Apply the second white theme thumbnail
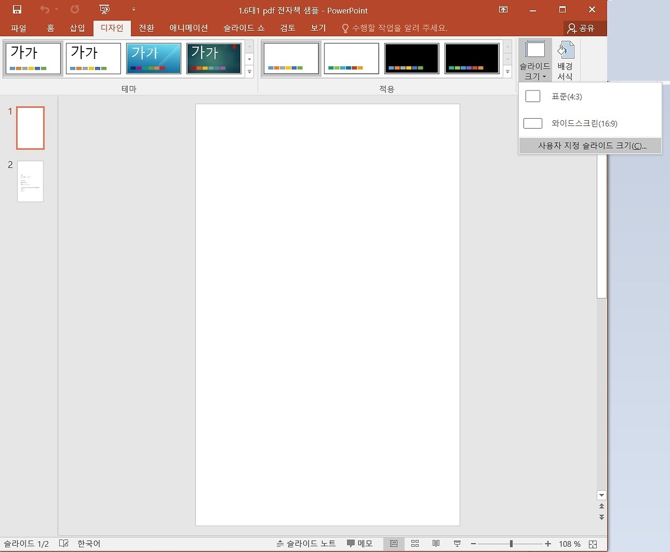This screenshot has height=552, width=670. click(x=93, y=59)
